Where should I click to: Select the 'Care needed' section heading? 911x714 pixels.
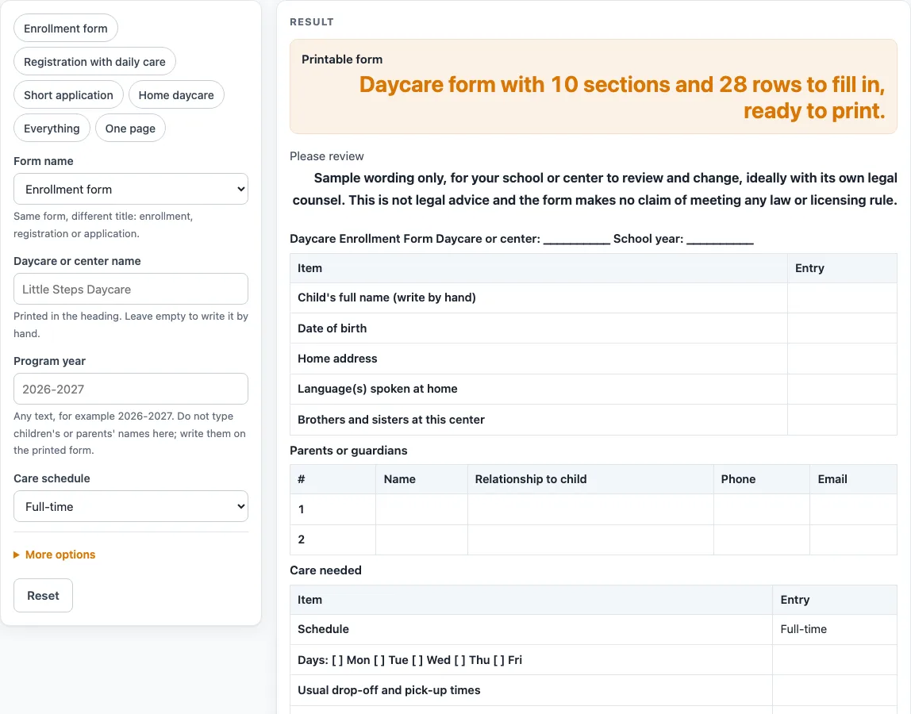325,570
